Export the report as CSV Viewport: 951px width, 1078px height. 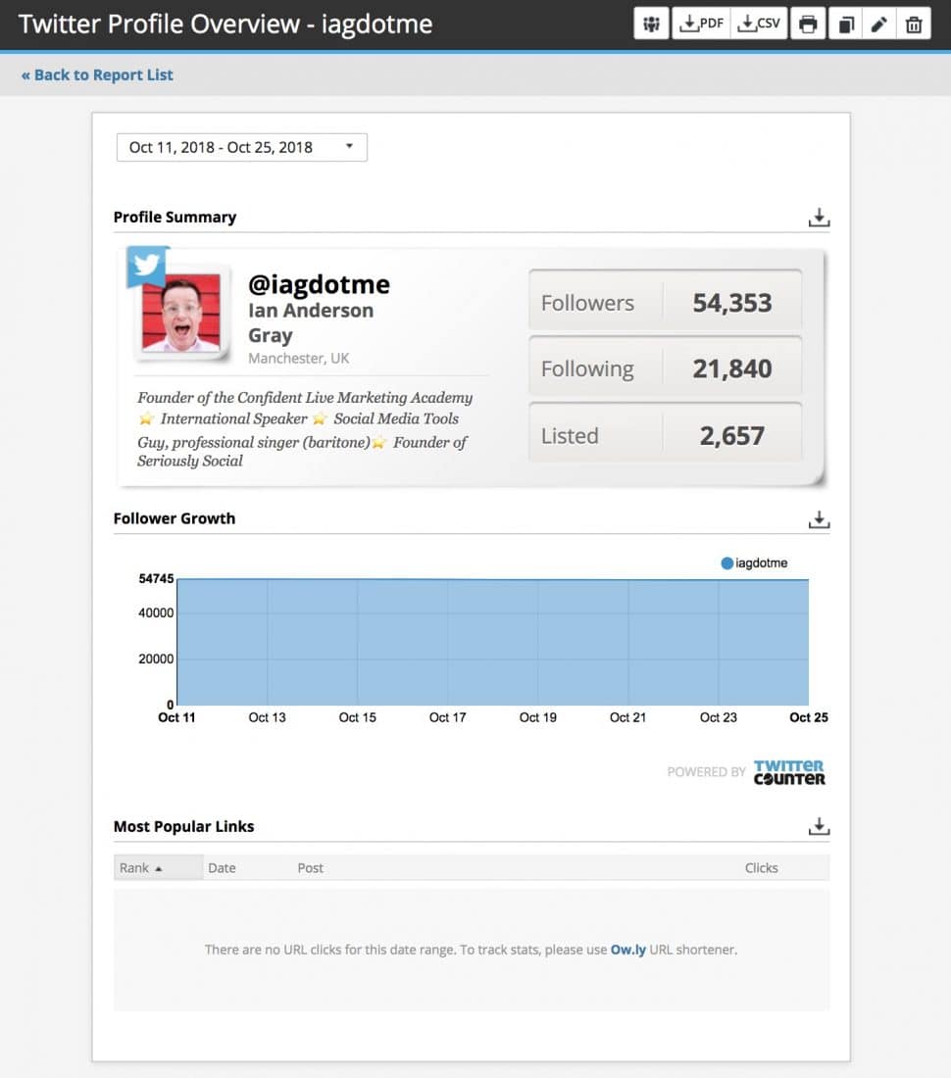(x=759, y=24)
